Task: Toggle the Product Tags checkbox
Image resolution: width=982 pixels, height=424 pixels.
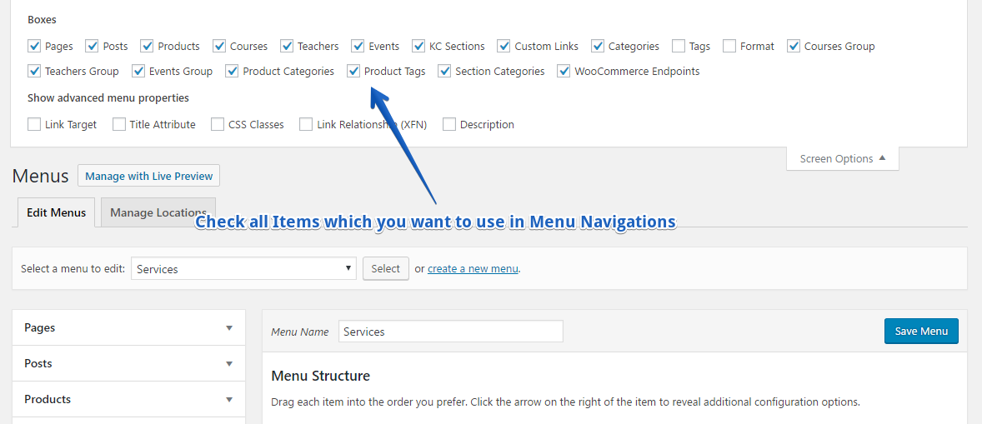Action: click(x=353, y=72)
